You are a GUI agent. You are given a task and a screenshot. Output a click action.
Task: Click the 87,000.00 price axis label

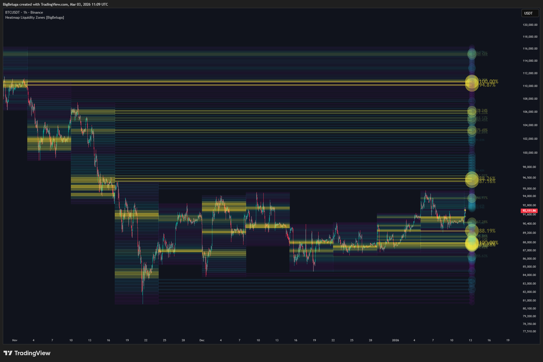pos(529,250)
